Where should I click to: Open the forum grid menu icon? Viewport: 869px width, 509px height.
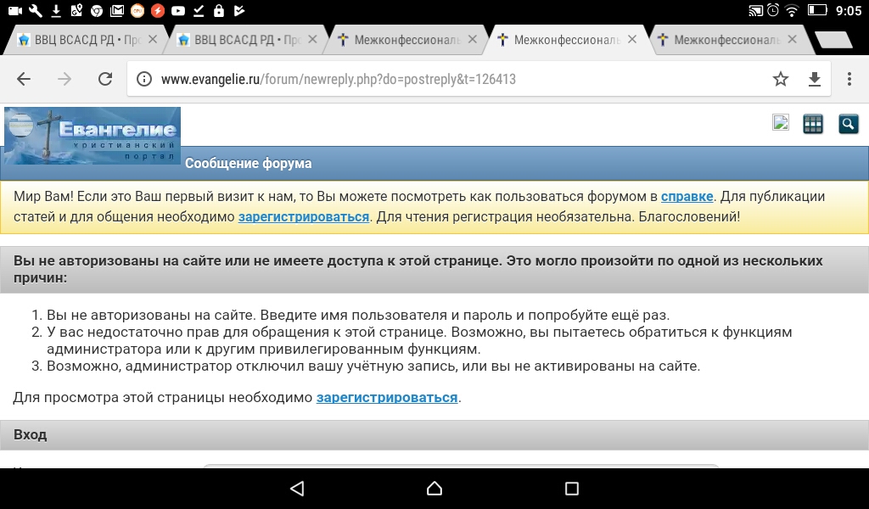point(813,124)
